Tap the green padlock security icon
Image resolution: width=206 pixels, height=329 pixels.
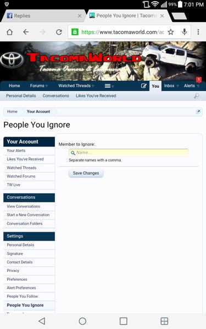point(75,32)
